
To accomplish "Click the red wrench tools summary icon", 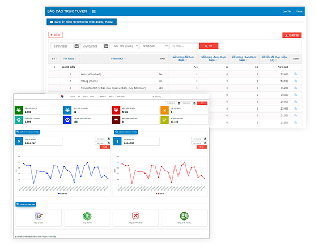I will (136, 216).
